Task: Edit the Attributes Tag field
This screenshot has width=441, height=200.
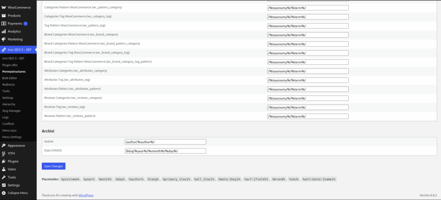Action: coord(307,80)
